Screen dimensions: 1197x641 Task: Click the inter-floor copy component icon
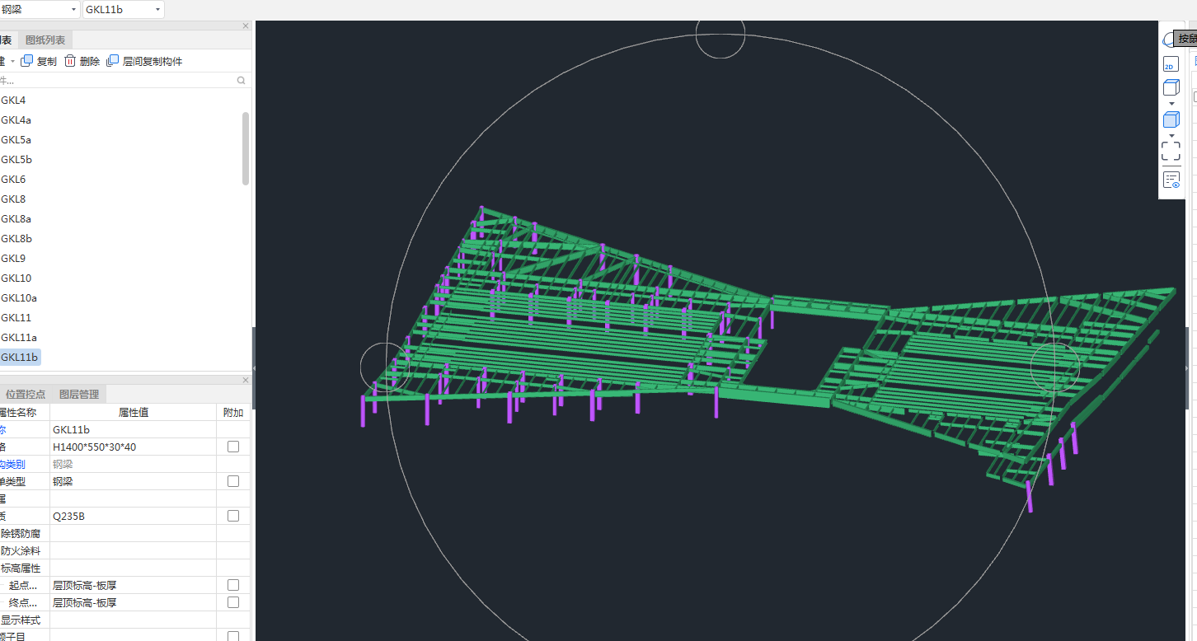[113, 61]
